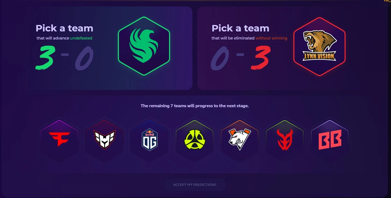The height and width of the screenshot is (198, 391).
Task: Click the right 'Pick a team' heading
Action: [x=240, y=28]
